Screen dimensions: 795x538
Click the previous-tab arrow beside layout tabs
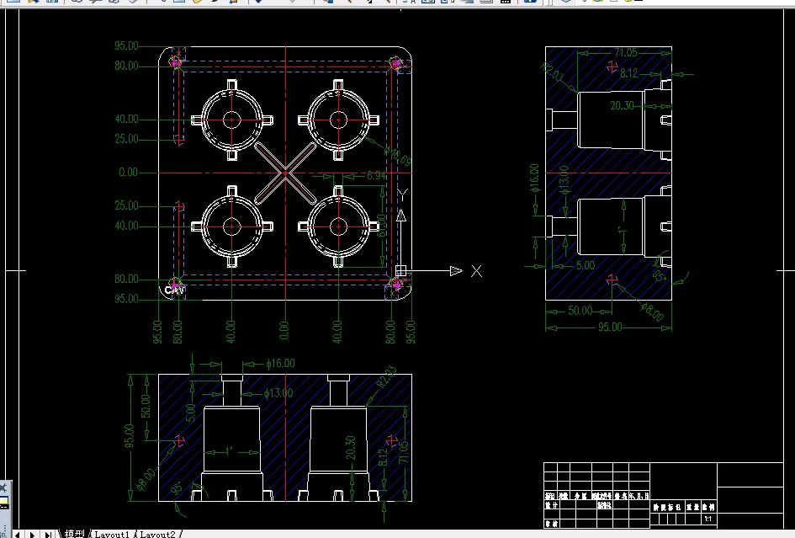tap(17, 535)
